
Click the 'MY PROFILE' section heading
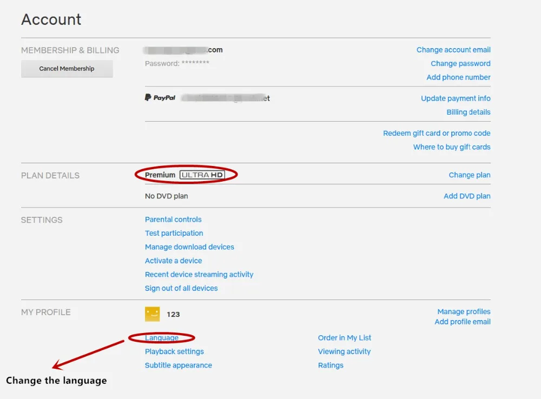pos(46,312)
